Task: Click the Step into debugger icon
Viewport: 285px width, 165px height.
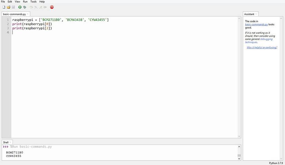Action: tap(36, 7)
